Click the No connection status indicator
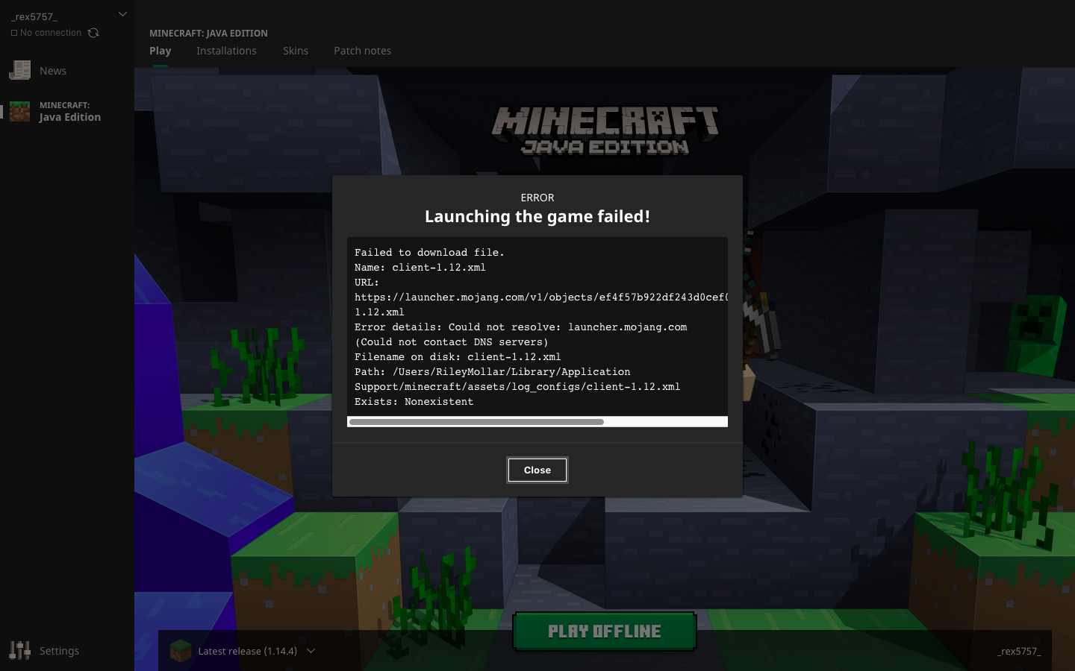Screen dimensions: 1075x671 46,33
